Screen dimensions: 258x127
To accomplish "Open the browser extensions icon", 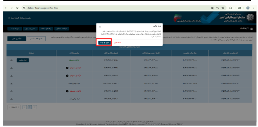I will [231, 8].
